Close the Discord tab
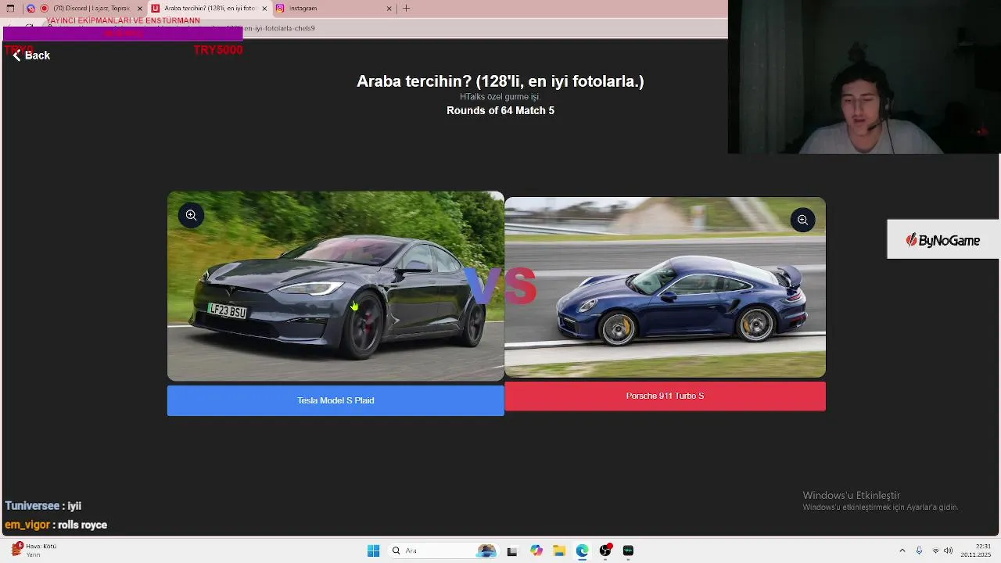Viewport: 1001px width, 563px height. [x=140, y=9]
